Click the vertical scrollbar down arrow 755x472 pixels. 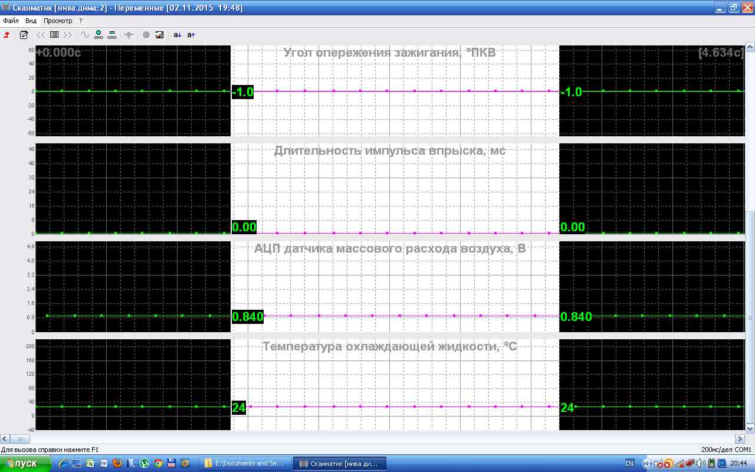click(x=750, y=429)
